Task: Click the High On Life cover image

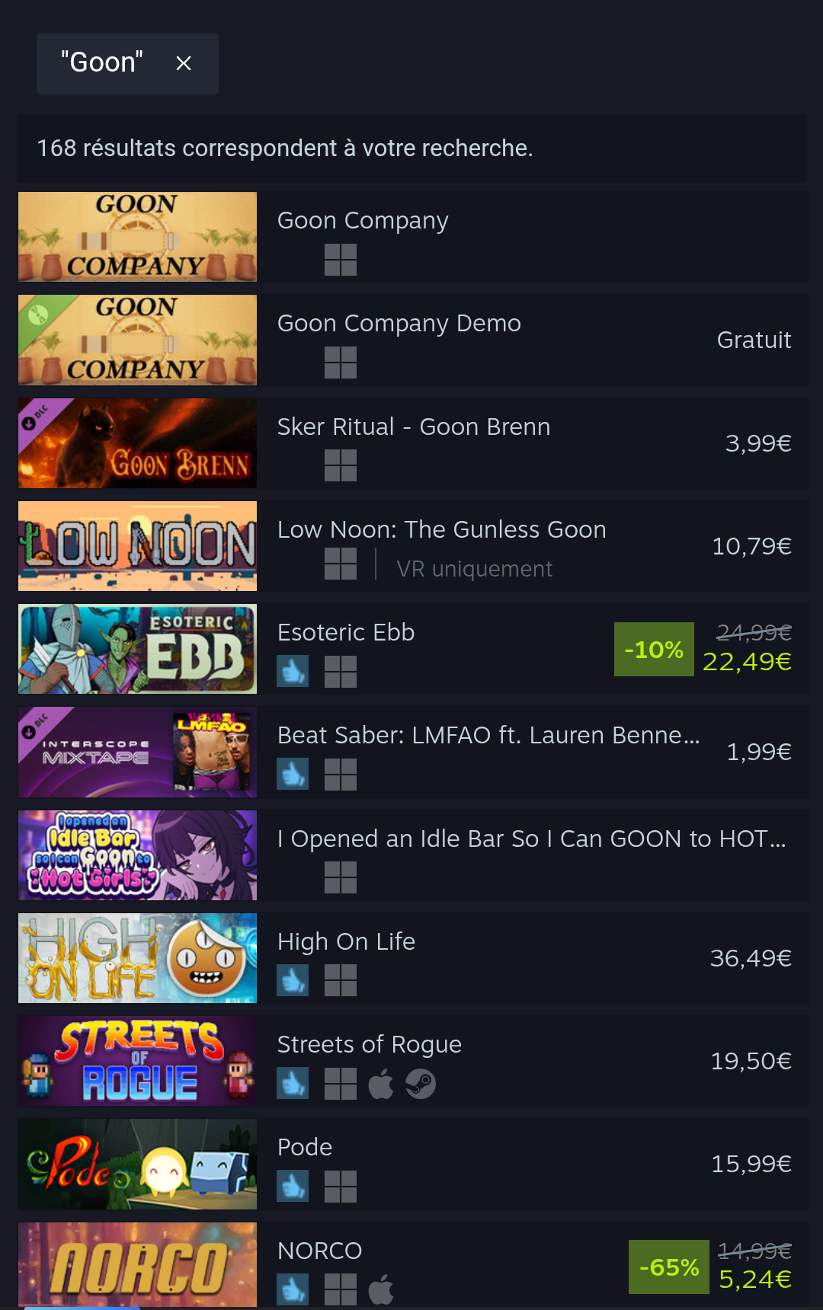Action: (x=137, y=958)
